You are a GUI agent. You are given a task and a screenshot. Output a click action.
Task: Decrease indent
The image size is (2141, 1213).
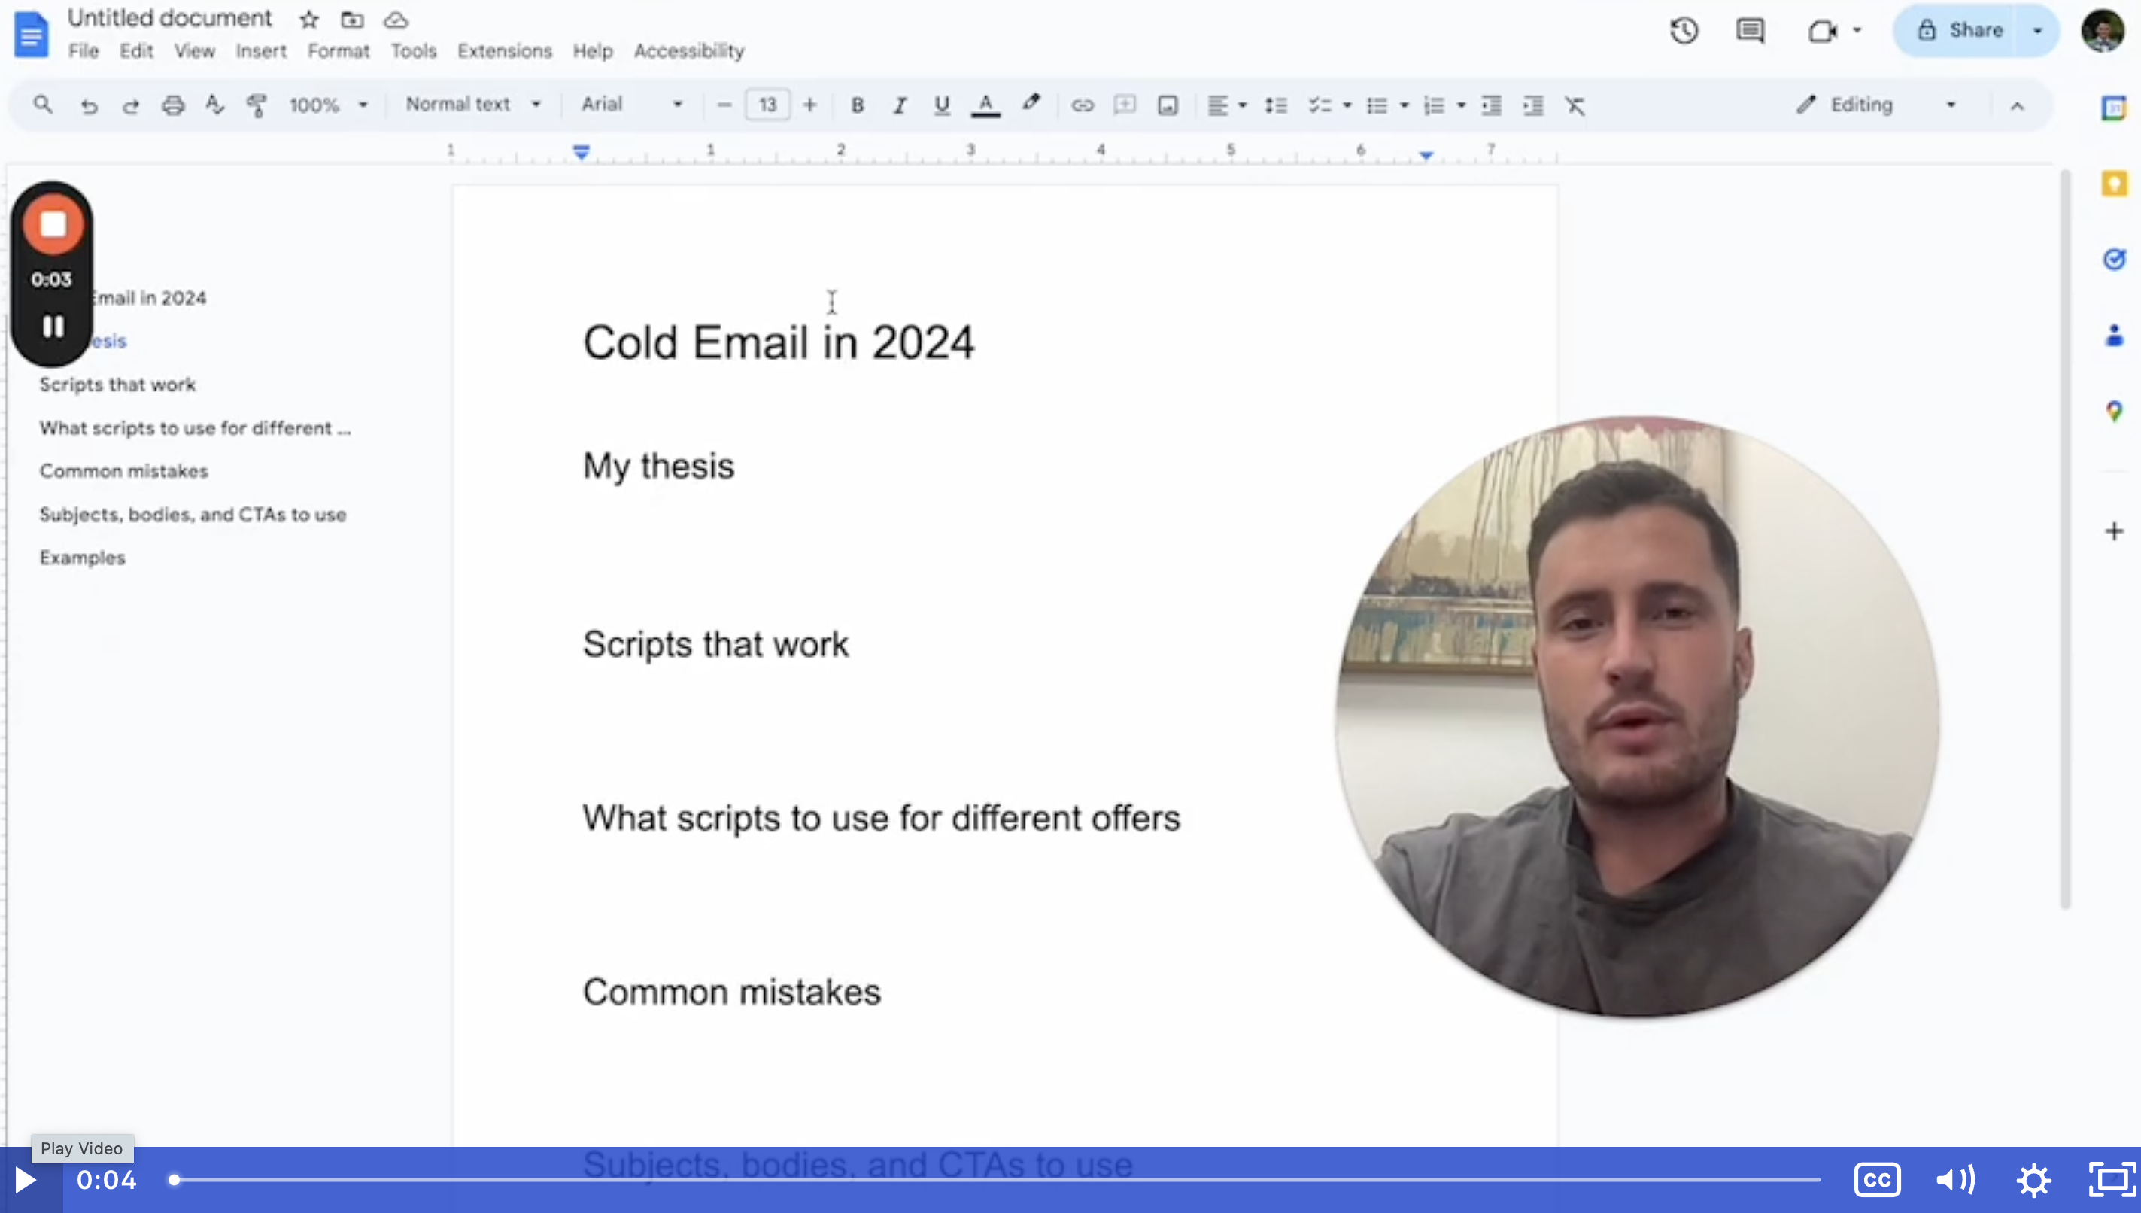(1490, 105)
